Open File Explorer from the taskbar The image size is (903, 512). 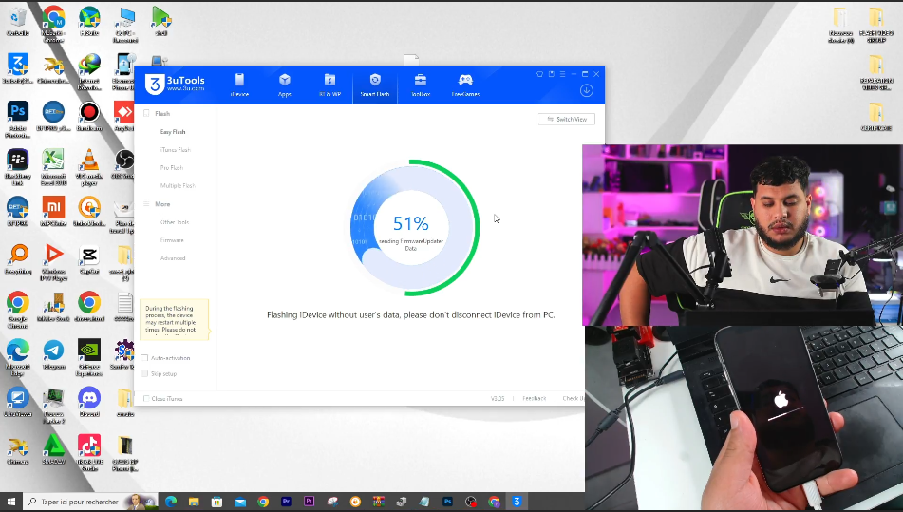click(x=194, y=502)
